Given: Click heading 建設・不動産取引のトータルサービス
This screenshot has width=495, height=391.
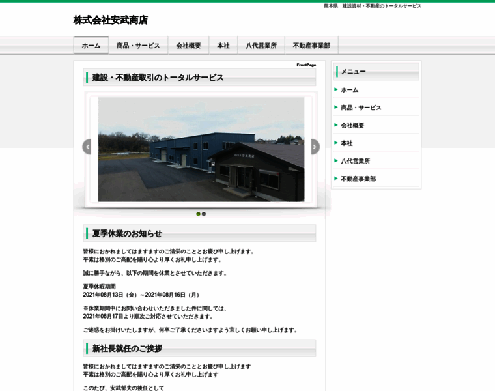Looking at the screenshot, I should pyautogui.click(x=199, y=78).
